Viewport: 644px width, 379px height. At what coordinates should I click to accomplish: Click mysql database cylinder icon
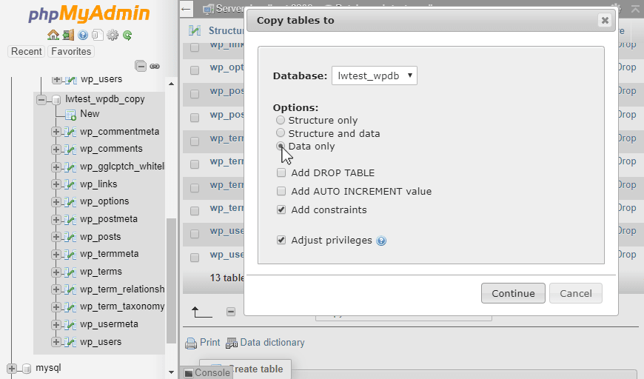(27, 369)
